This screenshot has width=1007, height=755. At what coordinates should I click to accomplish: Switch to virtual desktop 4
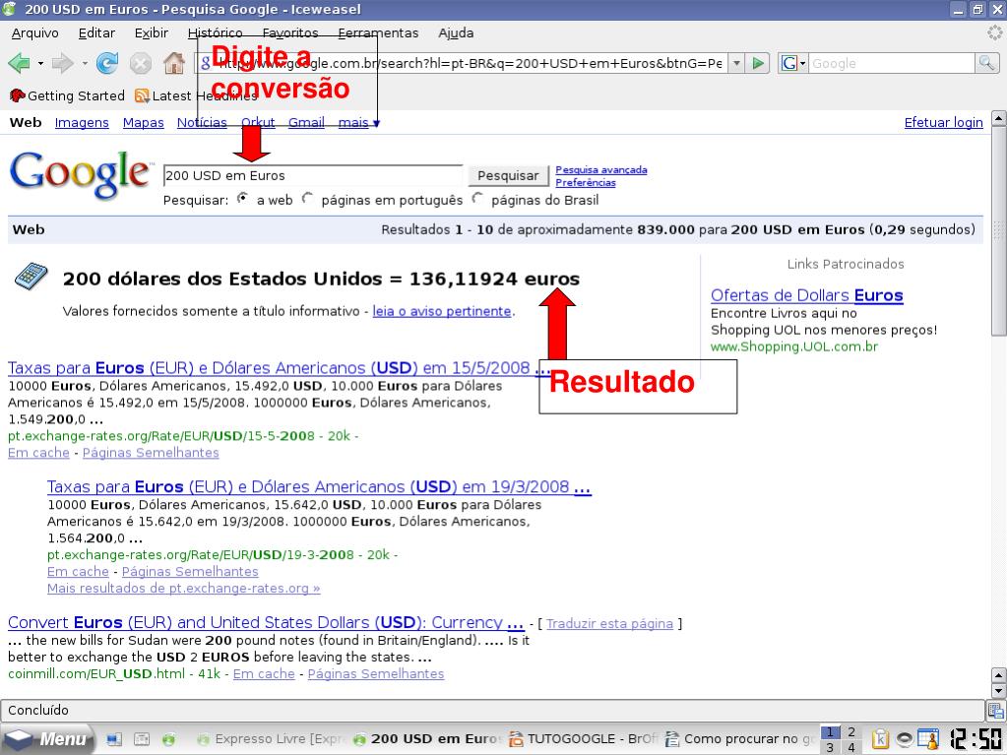[x=851, y=747]
